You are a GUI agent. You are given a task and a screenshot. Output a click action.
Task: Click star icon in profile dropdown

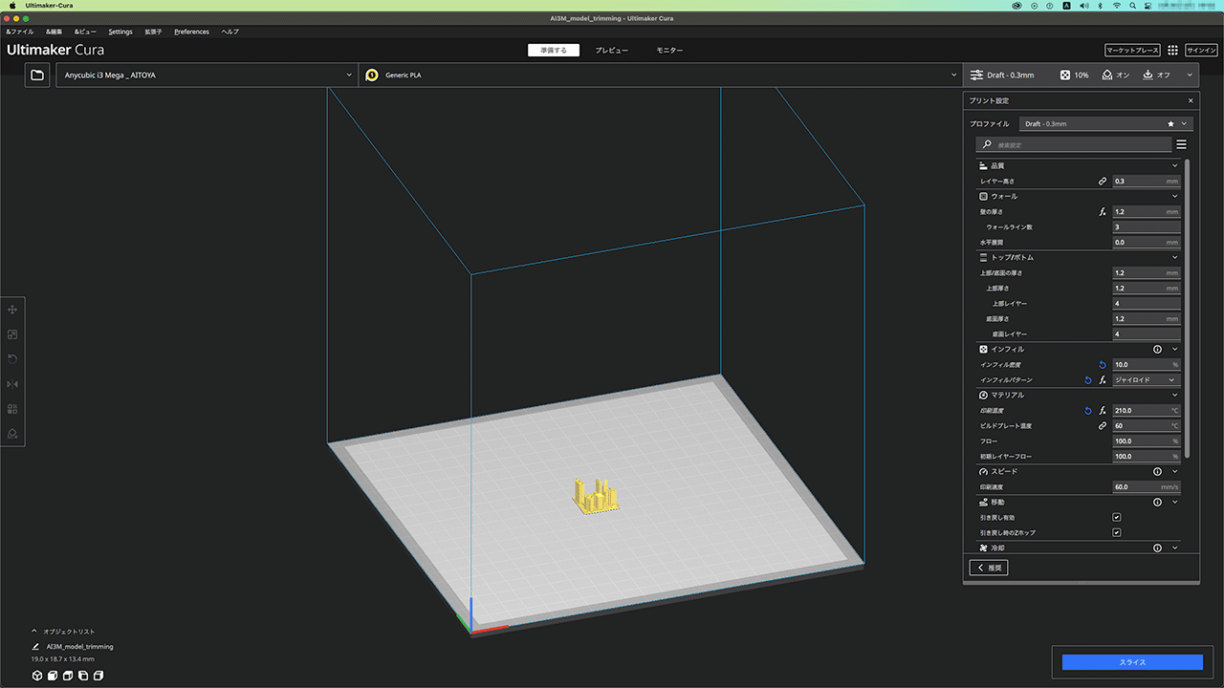(1170, 123)
